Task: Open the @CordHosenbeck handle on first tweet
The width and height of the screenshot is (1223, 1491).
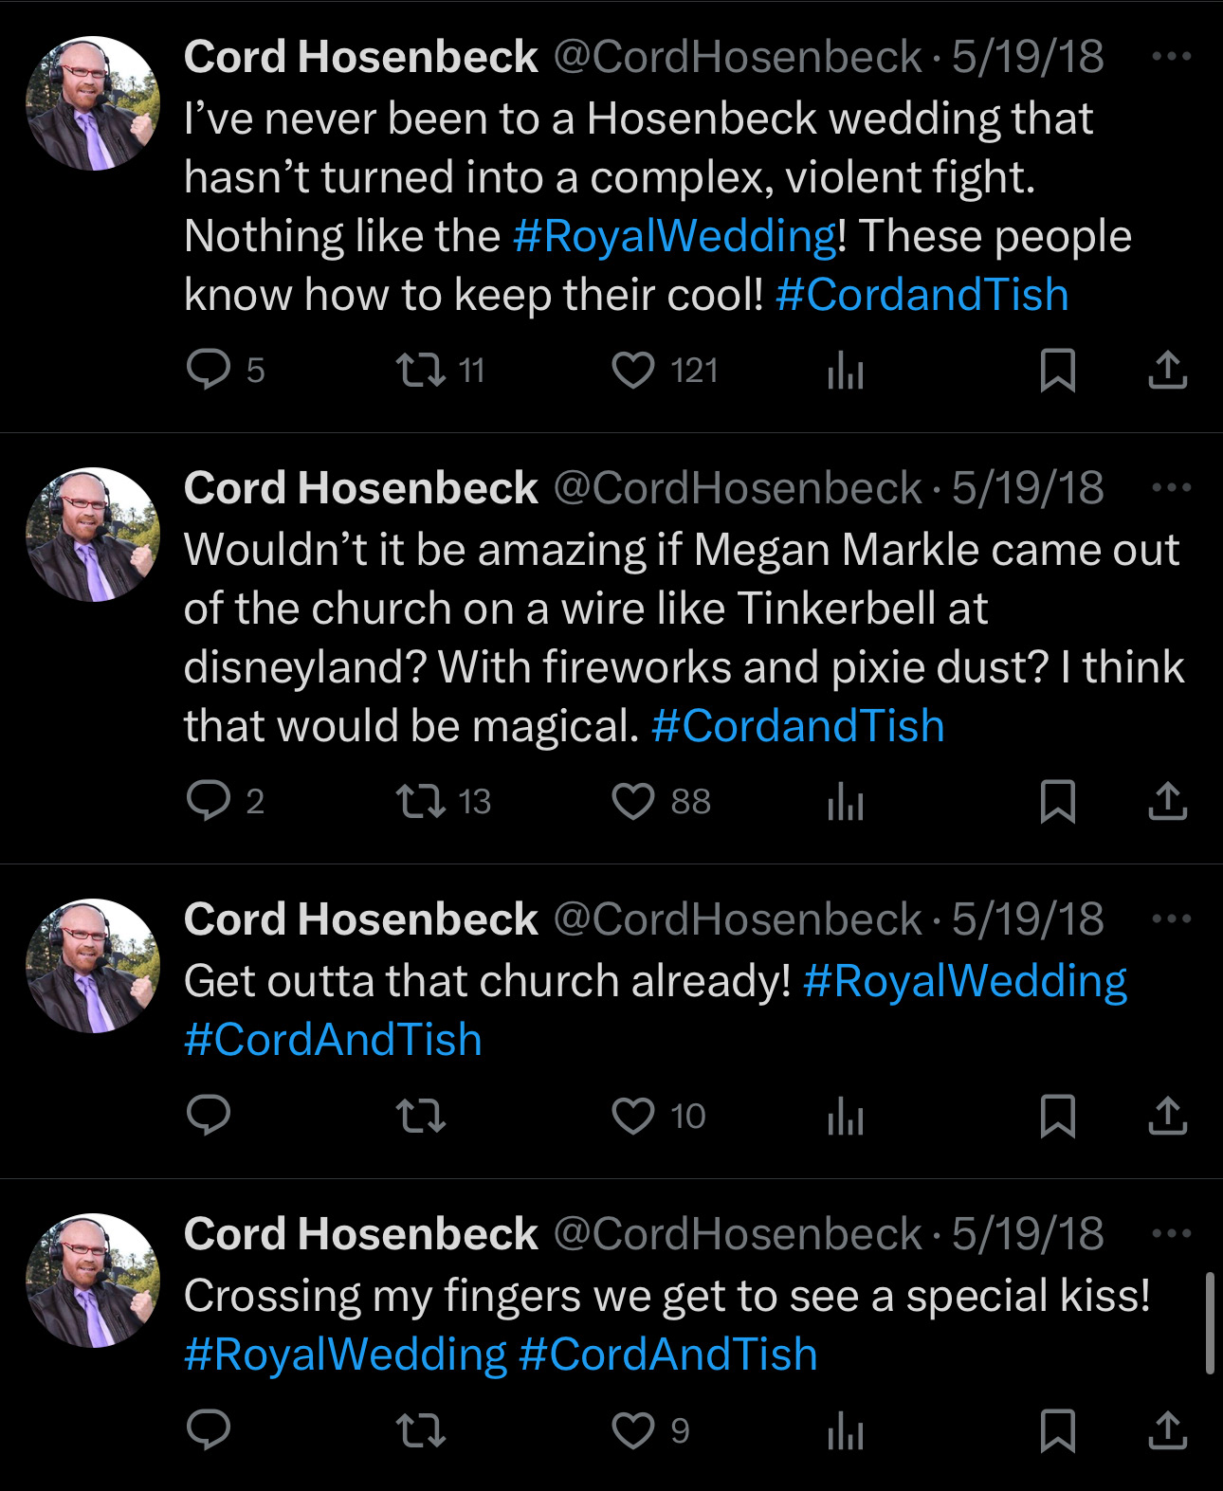Action: [737, 57]
